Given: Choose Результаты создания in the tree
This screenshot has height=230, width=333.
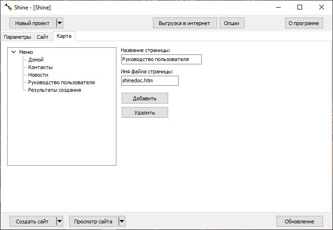Looking at the screenshot, I should pos(54,90).
